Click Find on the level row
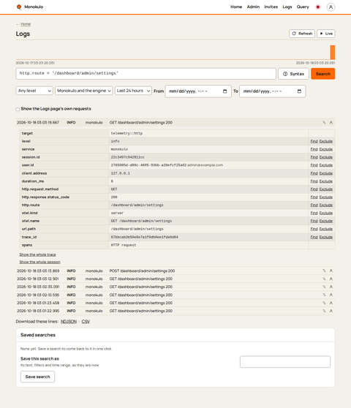This screenshot has height=408, width=351. [x=314, y=141]
